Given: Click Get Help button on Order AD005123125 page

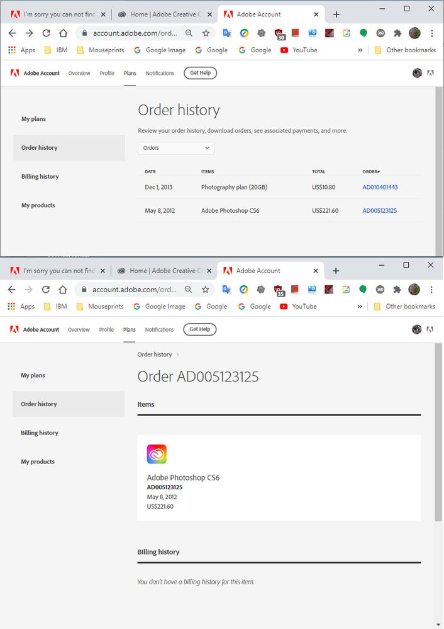Looking at the screenshot, I should tap(200, 329).
